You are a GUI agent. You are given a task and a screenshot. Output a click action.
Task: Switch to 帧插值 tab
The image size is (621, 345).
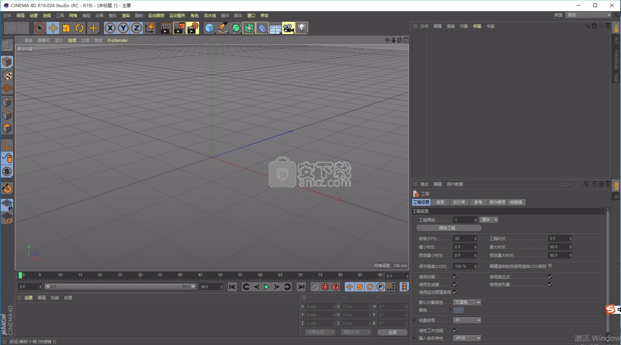pos(516,202)
